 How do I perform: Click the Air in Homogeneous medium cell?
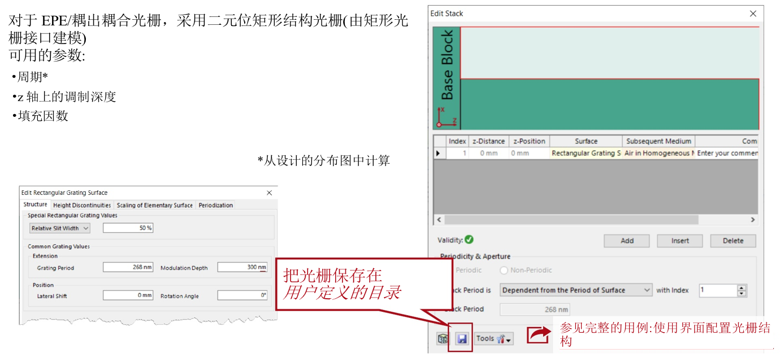pos(659,153)
